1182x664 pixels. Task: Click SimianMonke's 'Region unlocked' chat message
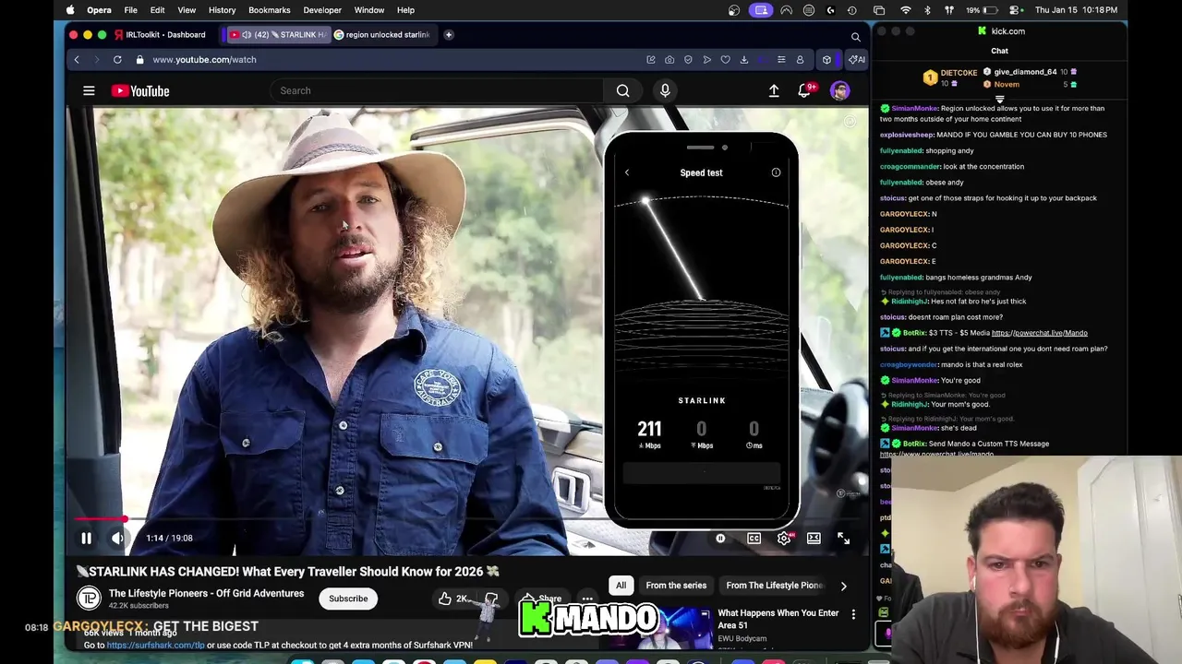[x=992, y=113]
